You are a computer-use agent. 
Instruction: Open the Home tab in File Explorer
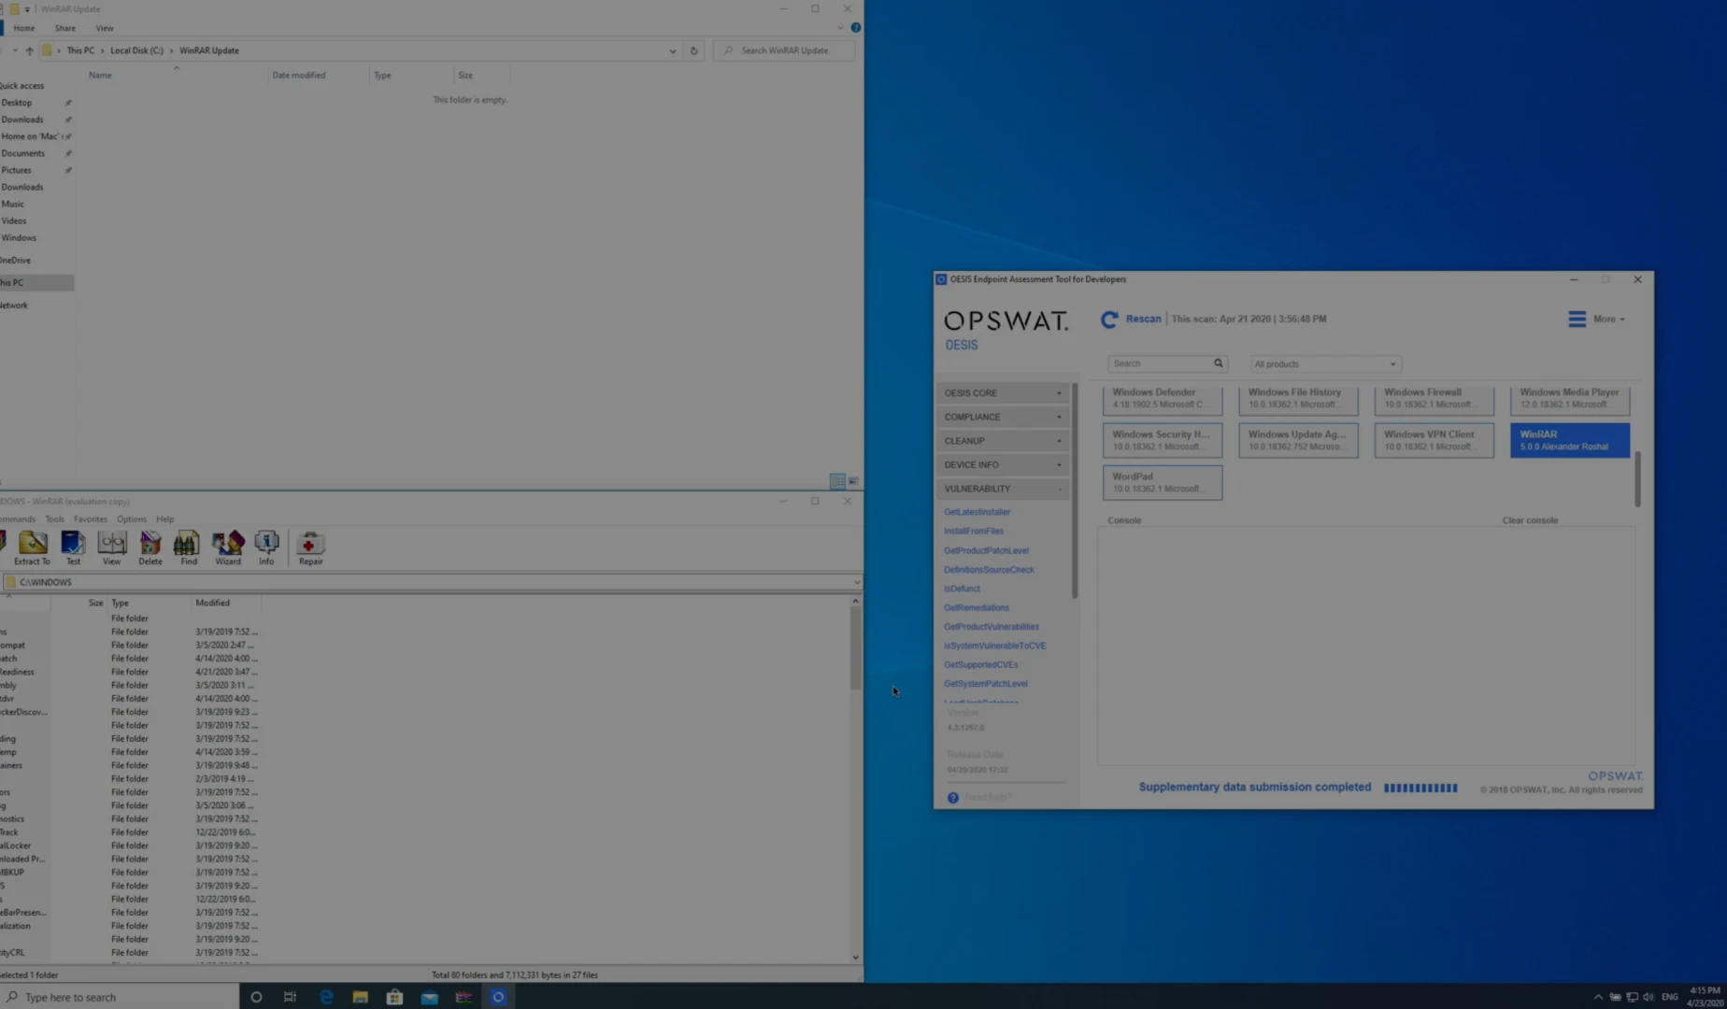[24, 28]
